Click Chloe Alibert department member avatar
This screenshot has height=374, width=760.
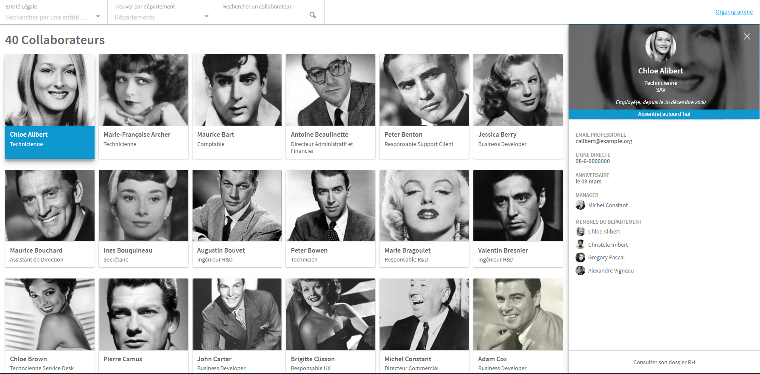click(x=580, y=231)
